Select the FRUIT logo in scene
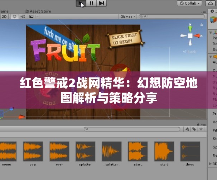217x180 pixels. [65, 51]
